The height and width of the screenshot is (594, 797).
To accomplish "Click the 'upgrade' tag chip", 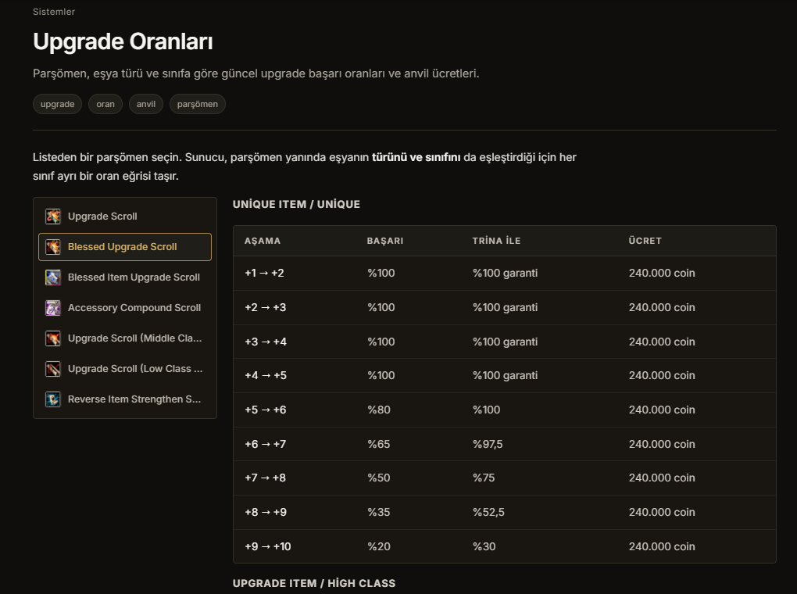I will tap(58, 104).
